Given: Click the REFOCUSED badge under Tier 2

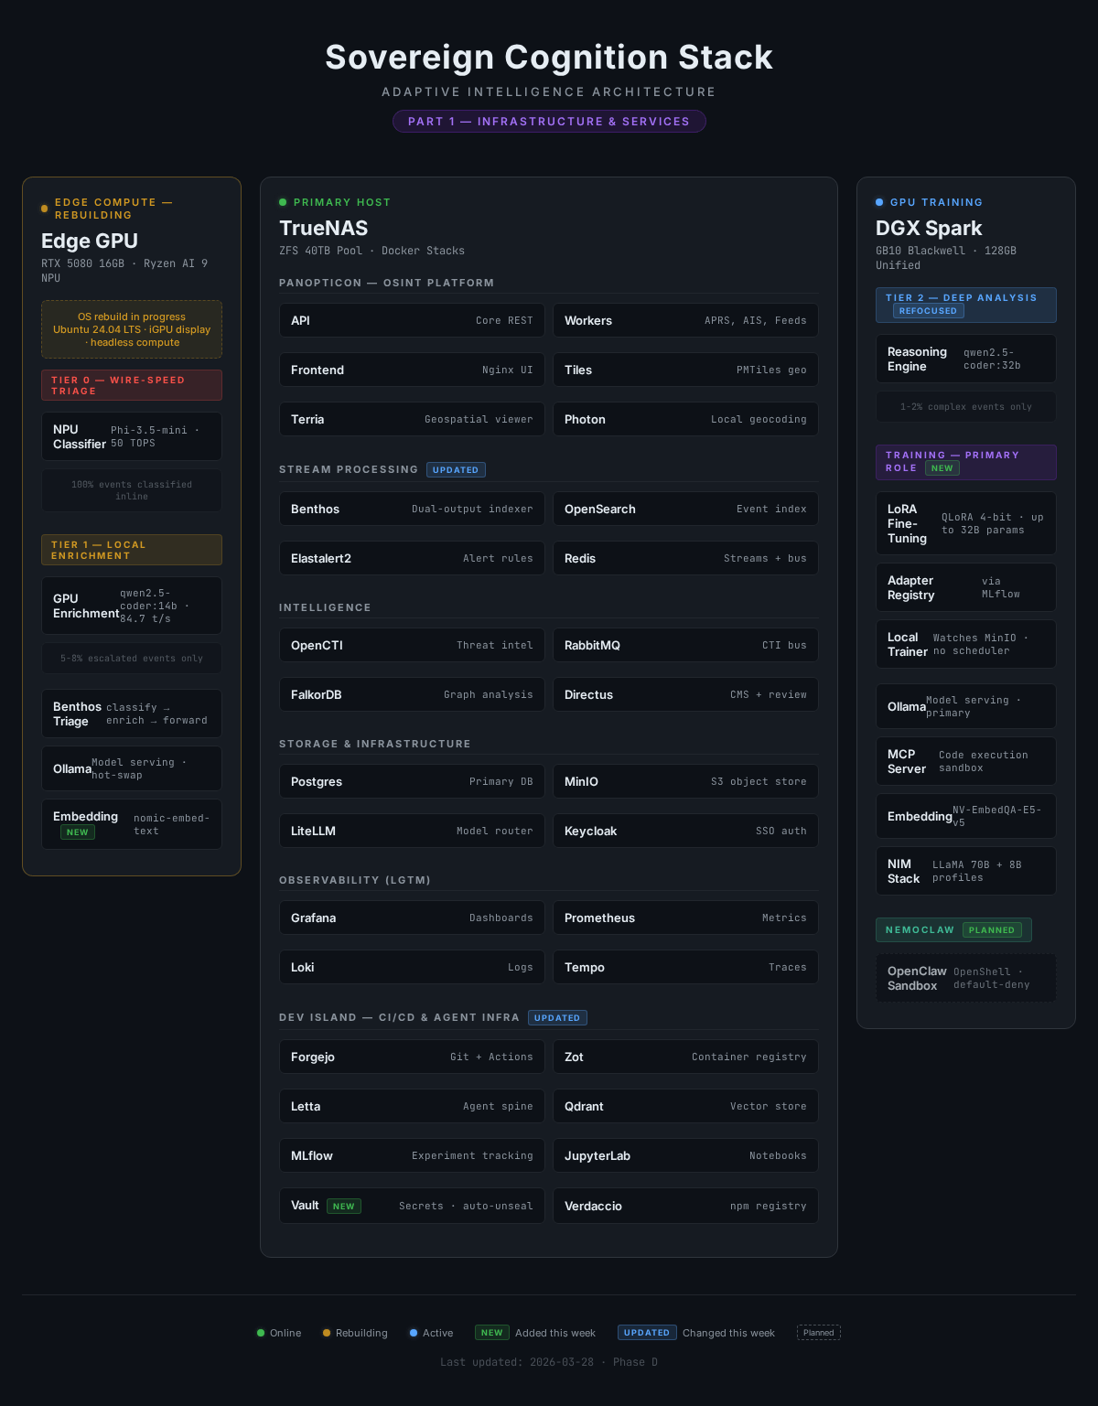Looking at the screenshot, I should pyautogui.click(x=928, y=311).
